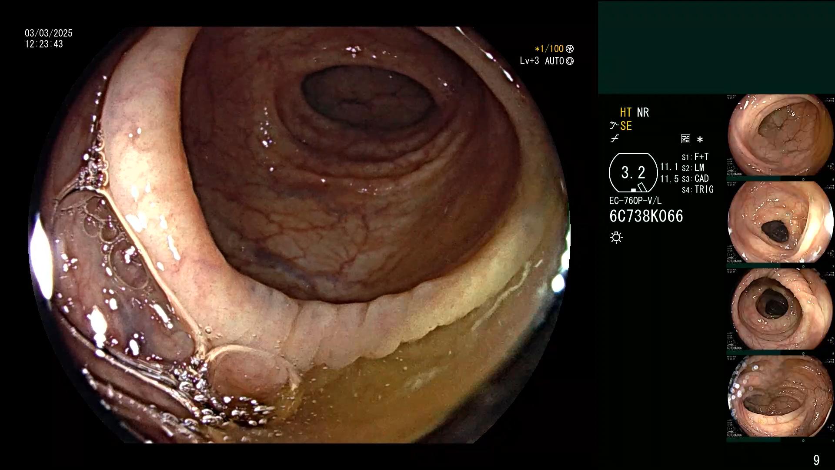Click the yellow HT indicator

(x=626, y=112)
